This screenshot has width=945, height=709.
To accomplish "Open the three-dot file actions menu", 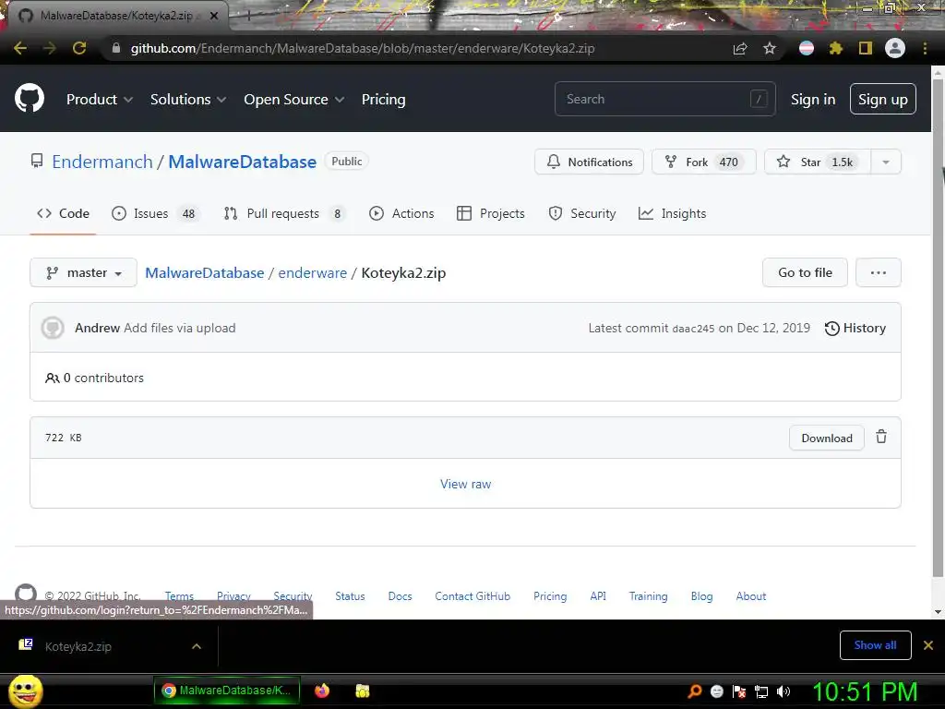I will pyautogui.click(x=879, y=272).
